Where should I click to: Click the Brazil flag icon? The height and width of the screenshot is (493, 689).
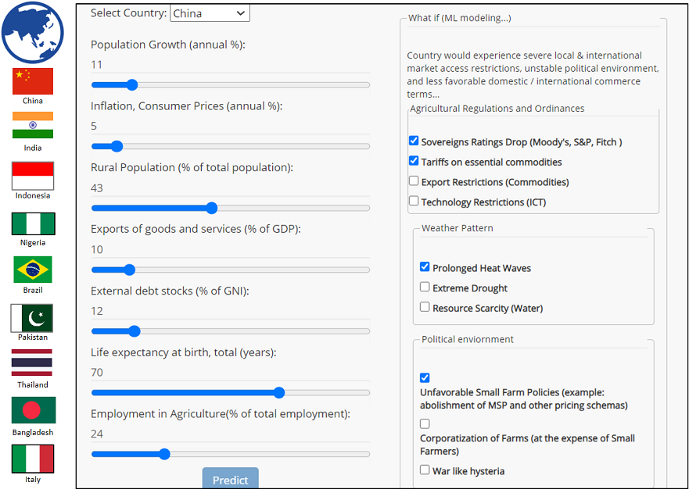click(x=33, y=270)
